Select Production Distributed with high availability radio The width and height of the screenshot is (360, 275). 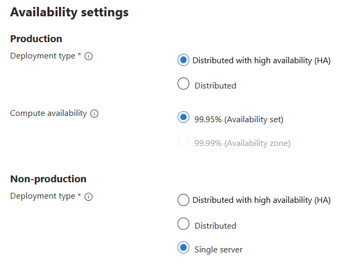(x=183, y=60)
